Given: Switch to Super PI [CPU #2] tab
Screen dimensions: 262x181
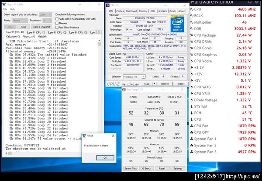Looking at the screenshot, I should click(57, 32).
